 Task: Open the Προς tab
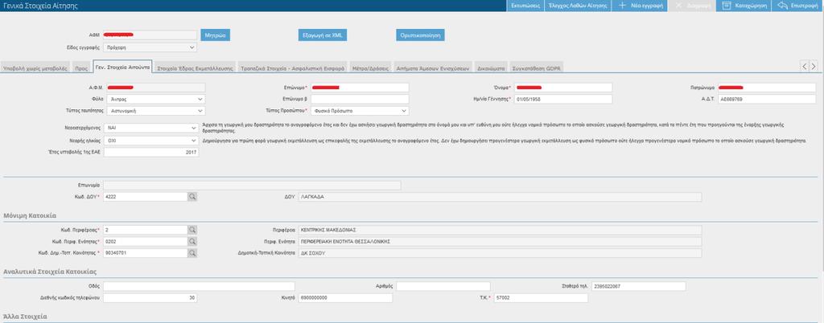81,68
